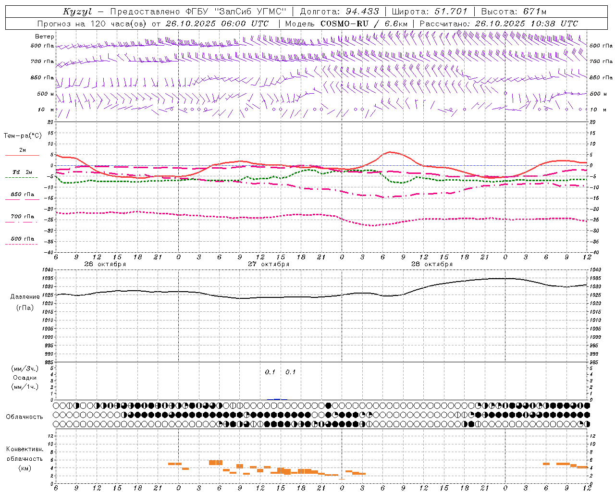
Task: Click the (км) height unit label
Action: [25, 468]
